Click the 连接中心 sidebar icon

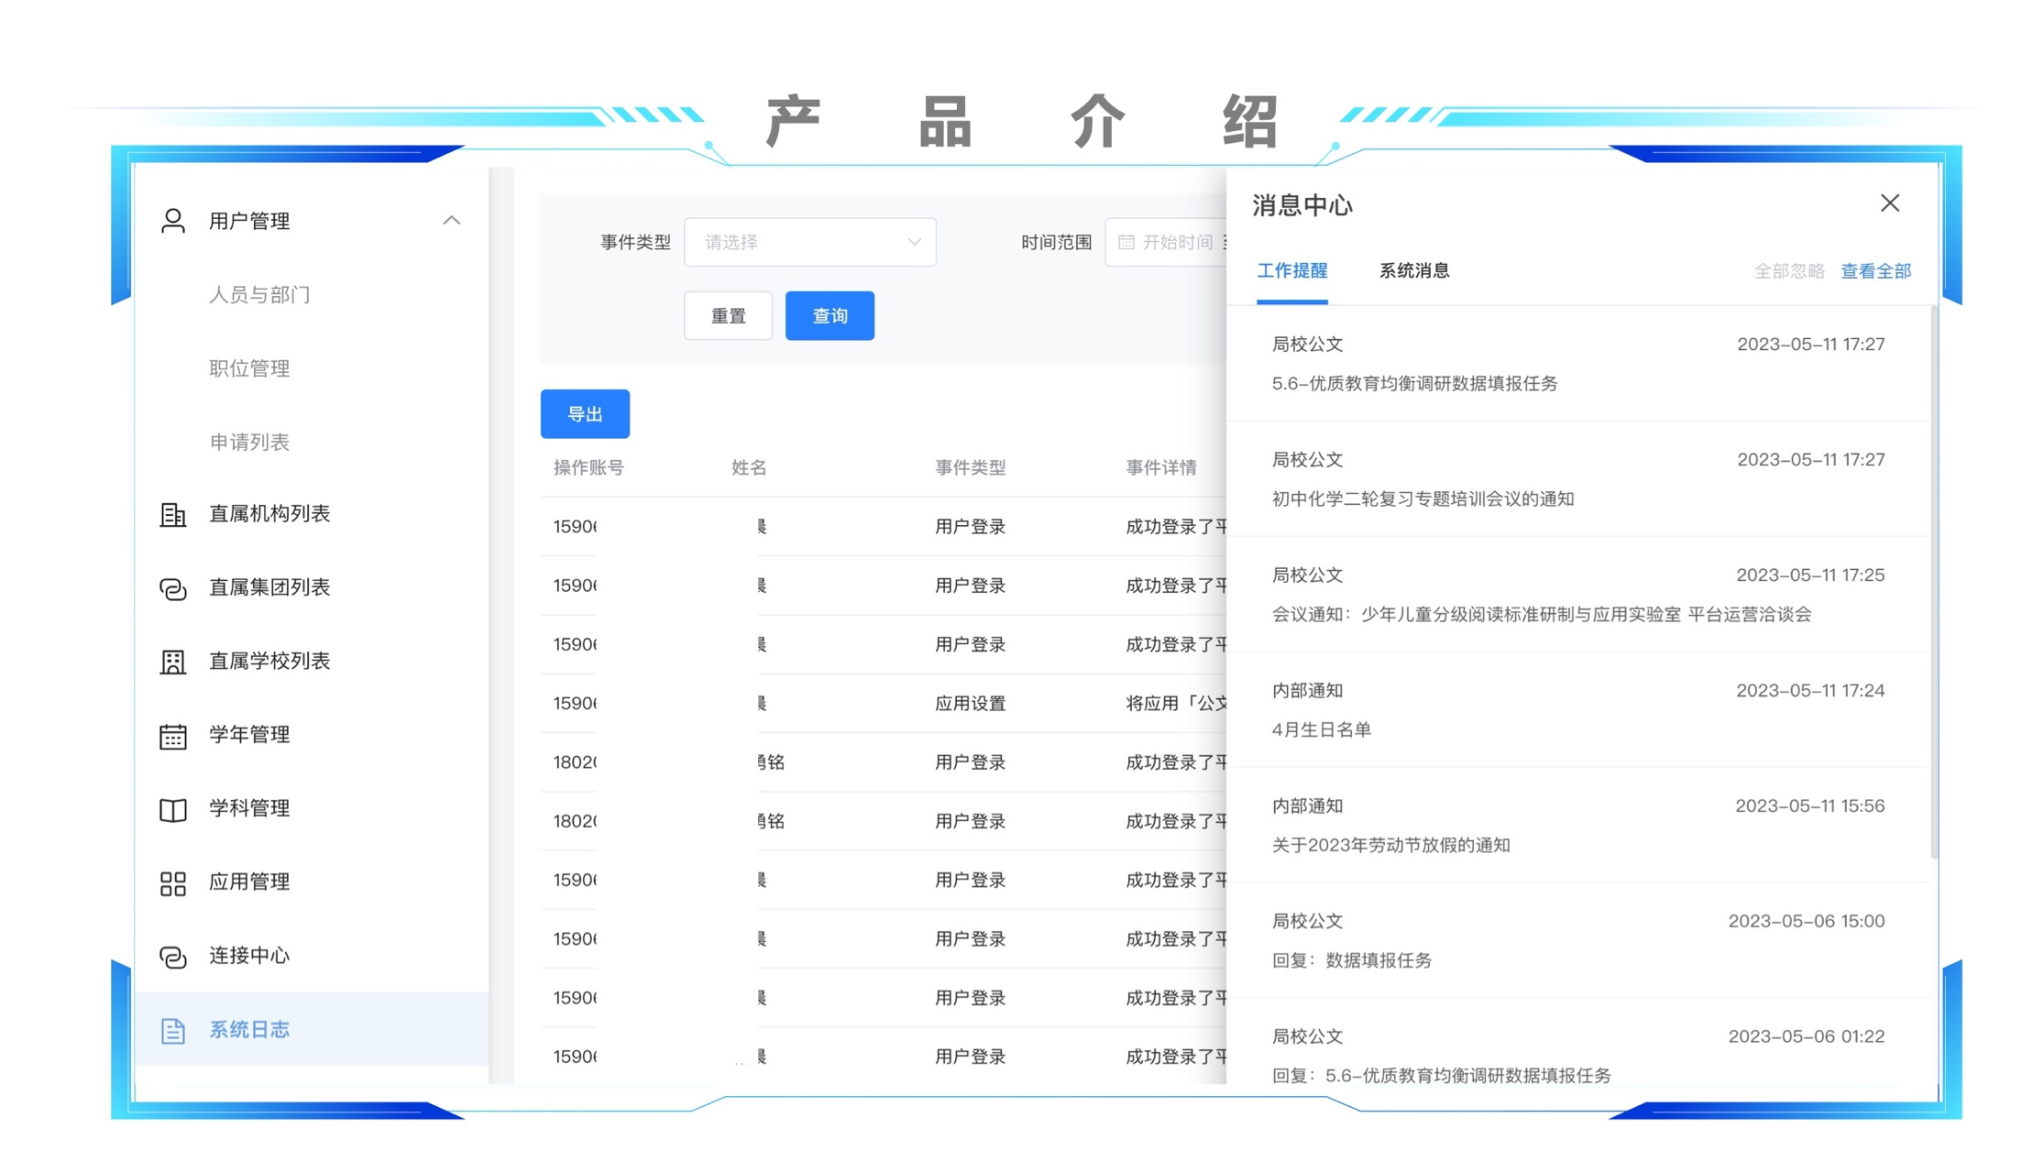(x=172, y=957)
